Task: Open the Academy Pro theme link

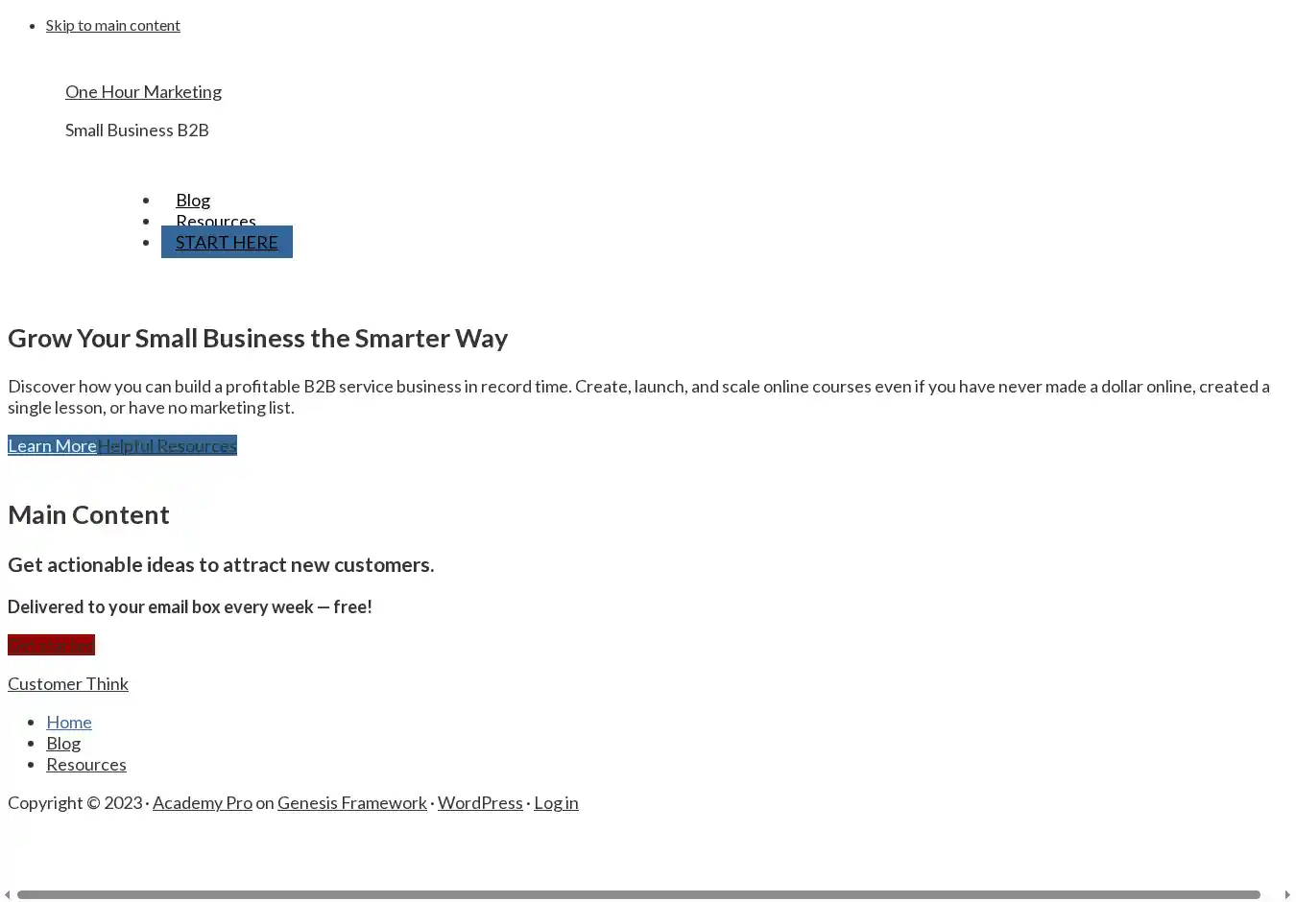Action: [x=202, y=802]
